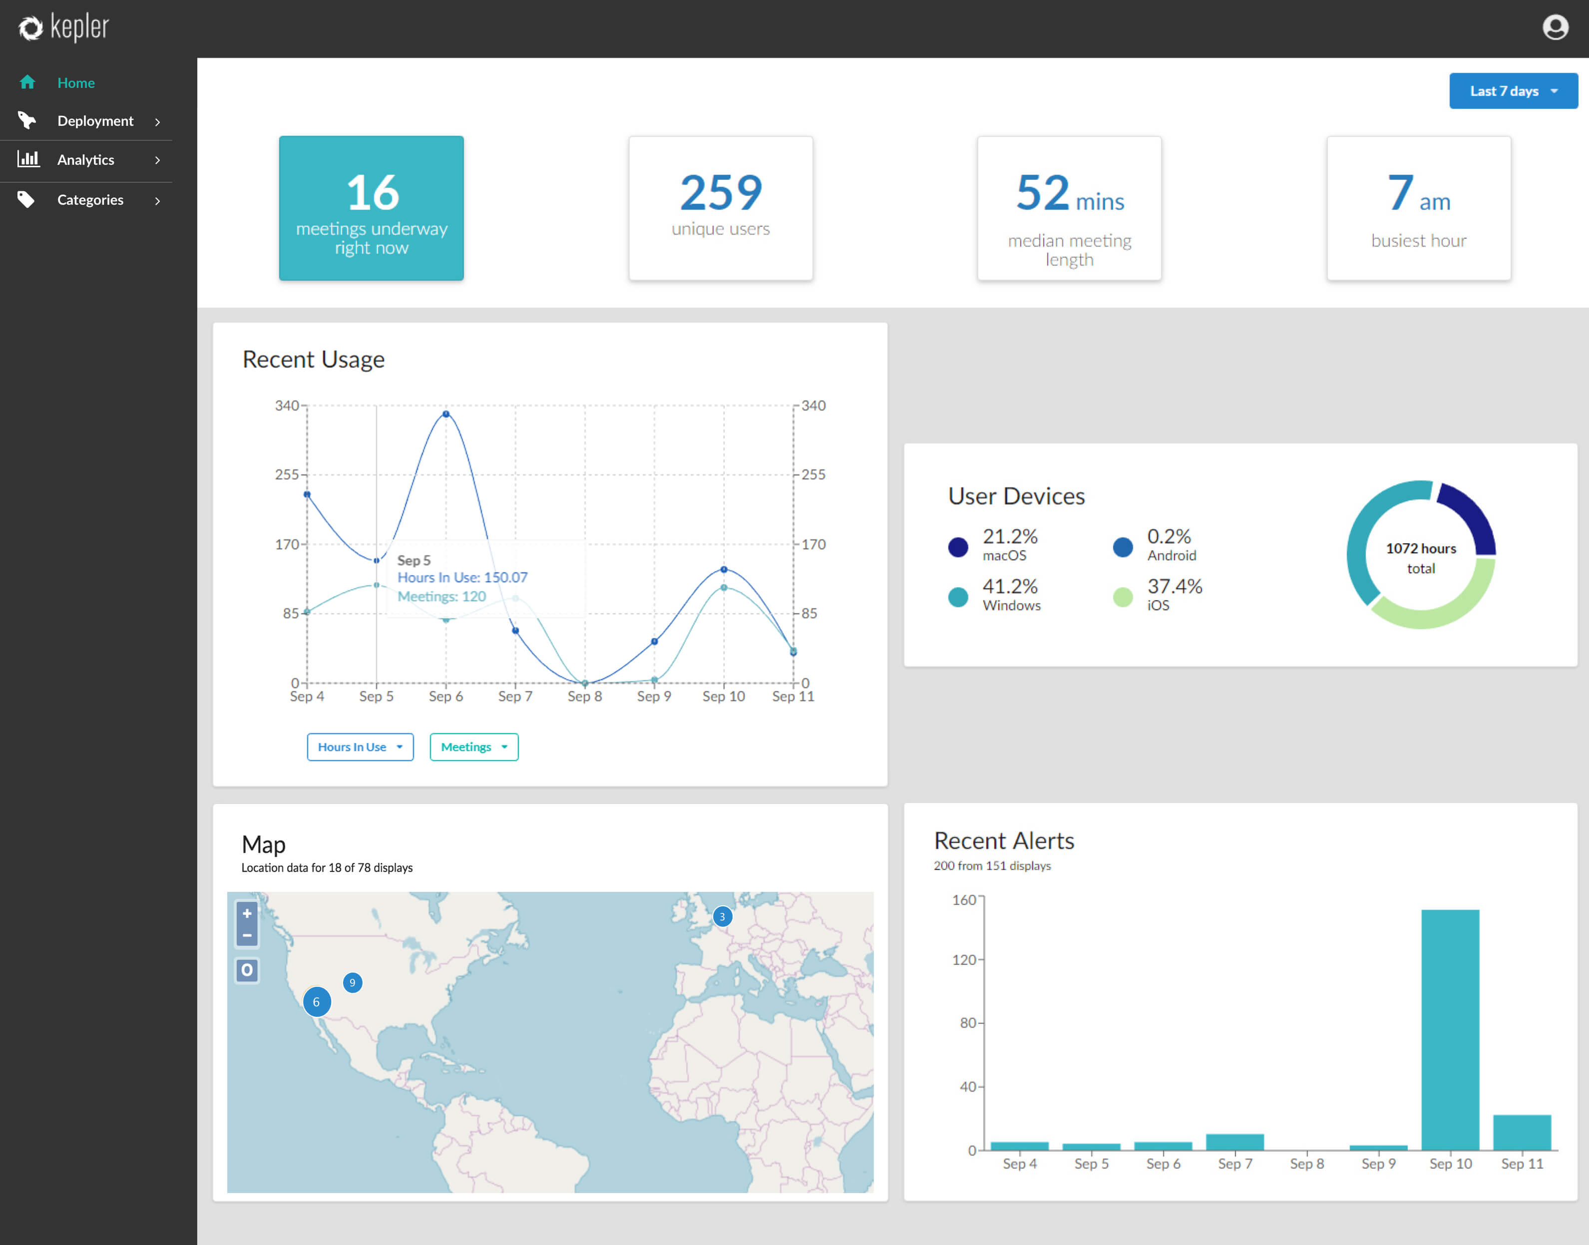The width and height of the screenshot is (1589, 1245).
Task: Click the Deployment rocket icon
Action: coord(27,120)
